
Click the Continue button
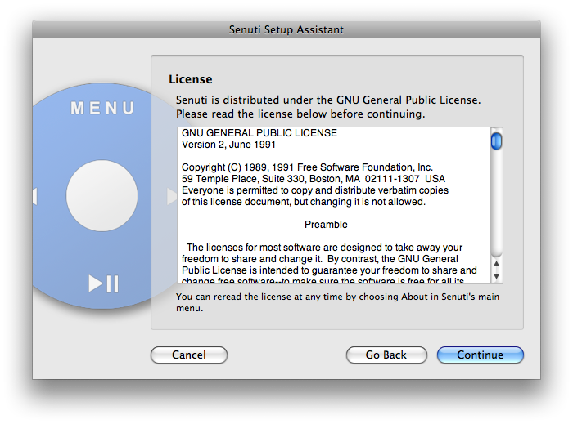pos(480,355)
